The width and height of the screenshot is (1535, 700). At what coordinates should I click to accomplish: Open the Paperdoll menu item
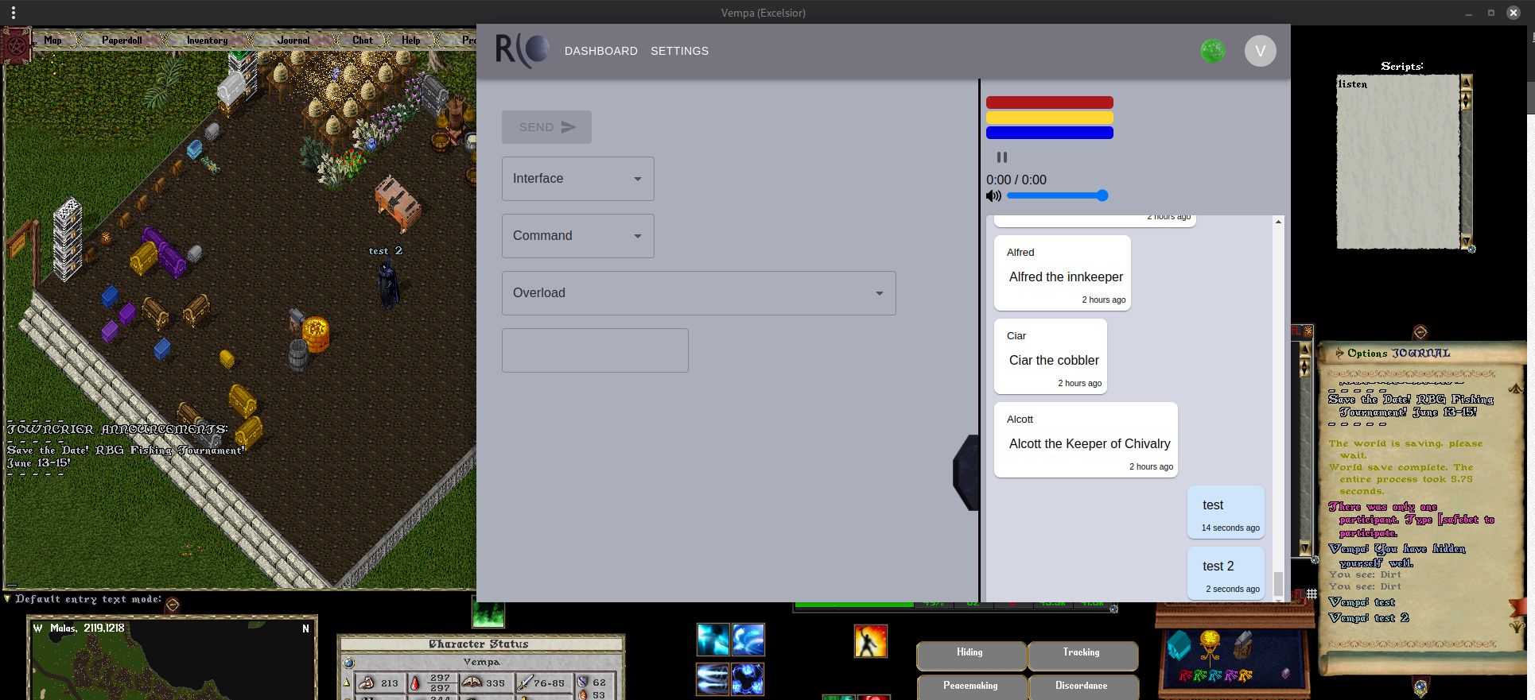tap(122, 40)
